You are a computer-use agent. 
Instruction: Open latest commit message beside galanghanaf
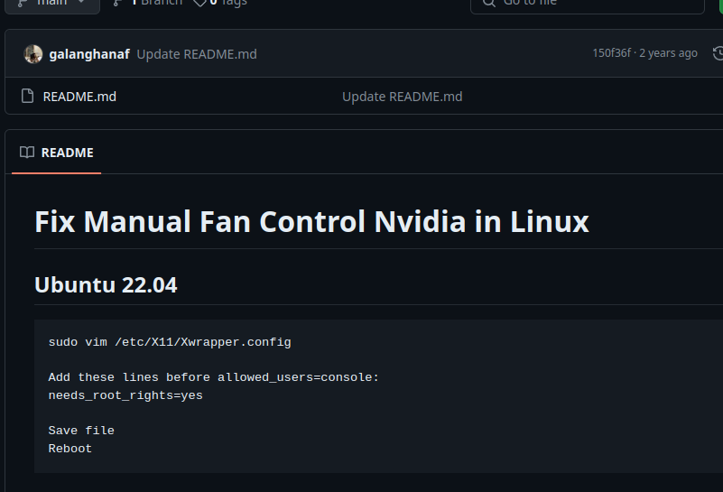click(197, 54)
